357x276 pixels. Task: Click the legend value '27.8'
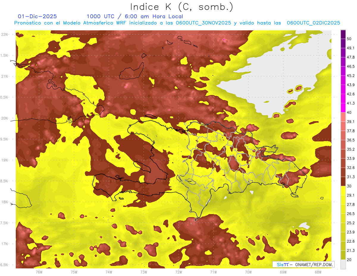pyautogui.click(x=351, y=205)
